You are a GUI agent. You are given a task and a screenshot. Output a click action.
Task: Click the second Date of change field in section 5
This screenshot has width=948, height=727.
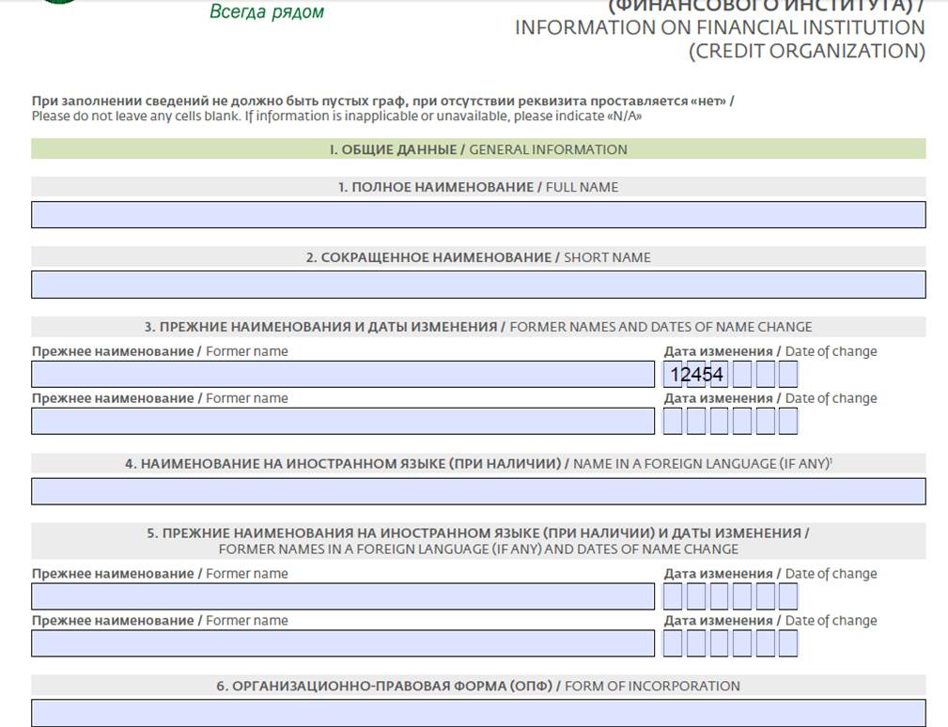pos(730,643)
